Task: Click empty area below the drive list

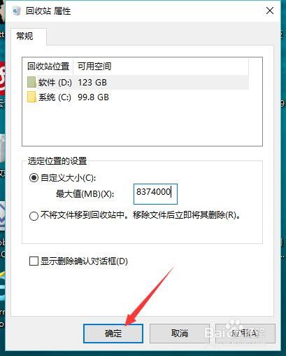Action: click(142, 124)
